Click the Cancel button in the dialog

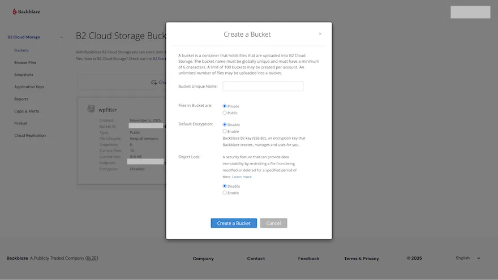click(273, 223)
